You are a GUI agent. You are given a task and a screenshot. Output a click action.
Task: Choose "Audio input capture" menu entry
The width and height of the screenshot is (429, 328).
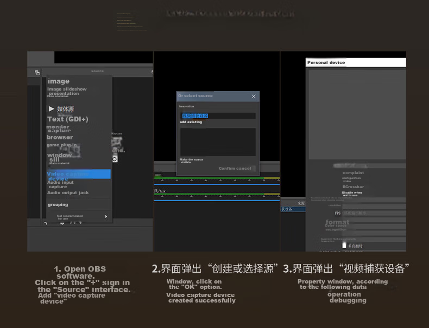[60, 184]
